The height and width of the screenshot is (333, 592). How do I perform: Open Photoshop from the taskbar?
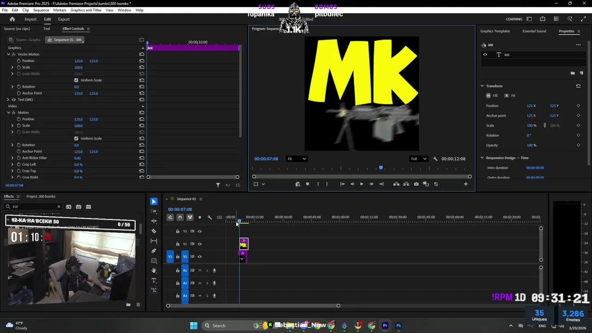(x=399, y=326)
